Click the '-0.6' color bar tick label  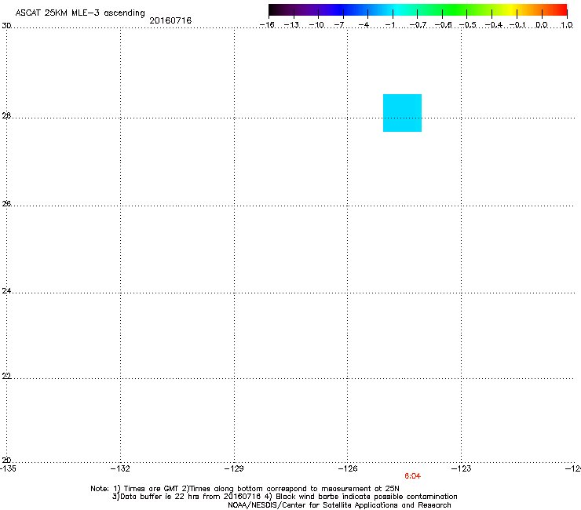pos(443,25)
